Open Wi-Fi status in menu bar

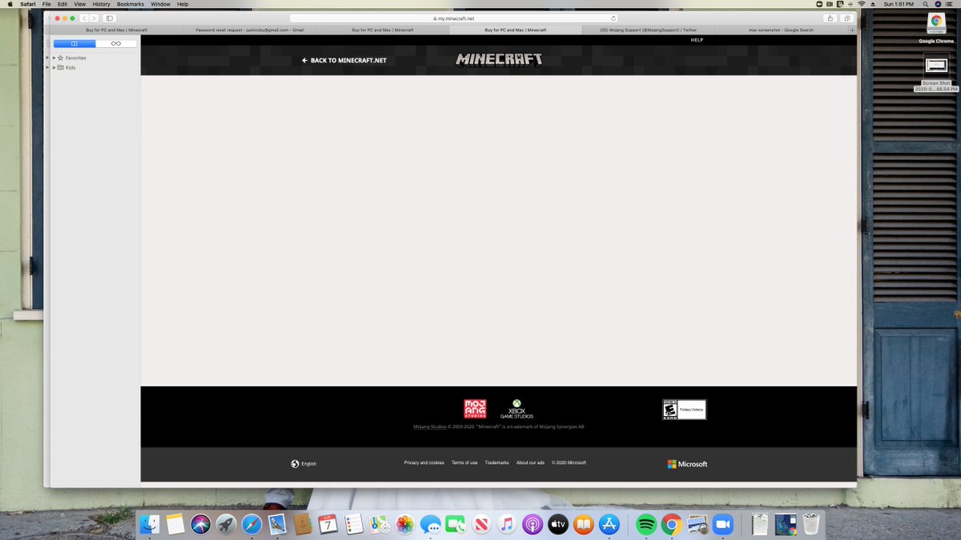(862, 4)
